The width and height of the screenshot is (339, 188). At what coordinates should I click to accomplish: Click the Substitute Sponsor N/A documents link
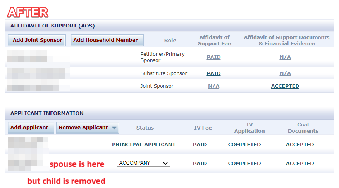click(285, 73)
